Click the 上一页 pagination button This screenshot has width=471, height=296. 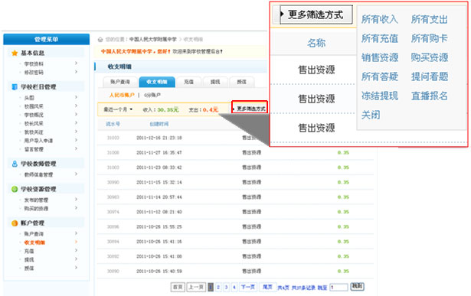(x=196, y=287)
